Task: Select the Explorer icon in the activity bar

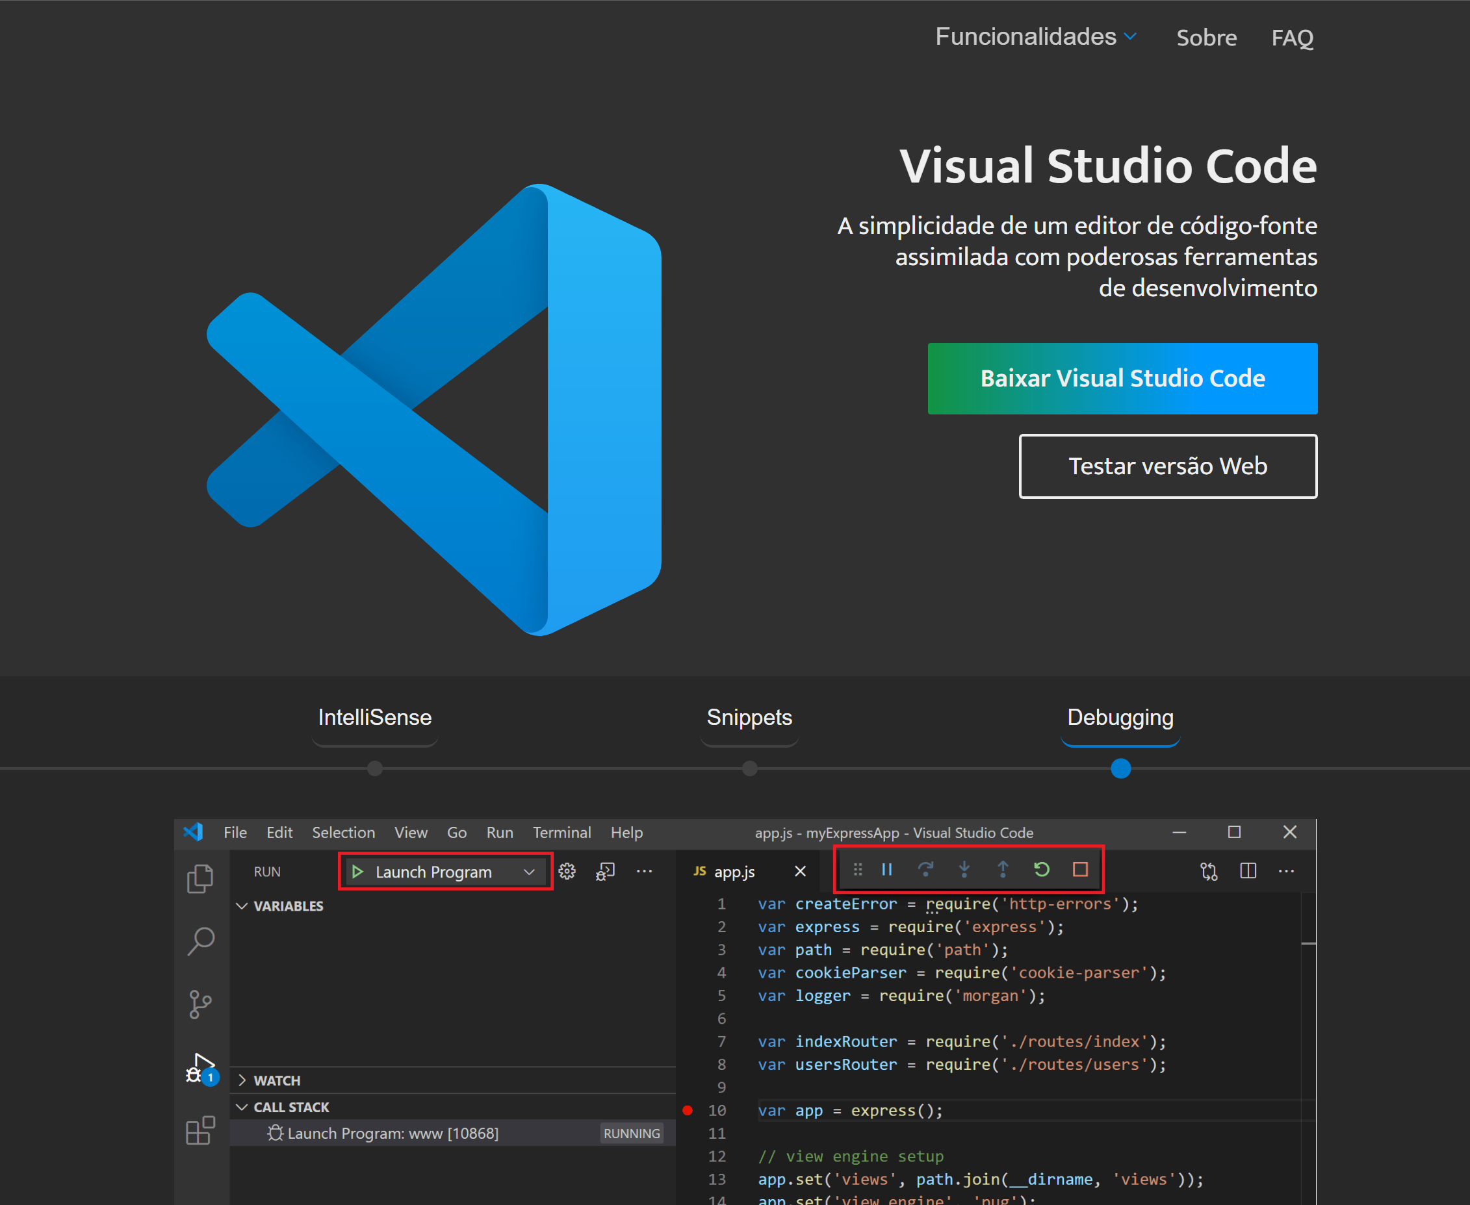Action: [201, 878]
